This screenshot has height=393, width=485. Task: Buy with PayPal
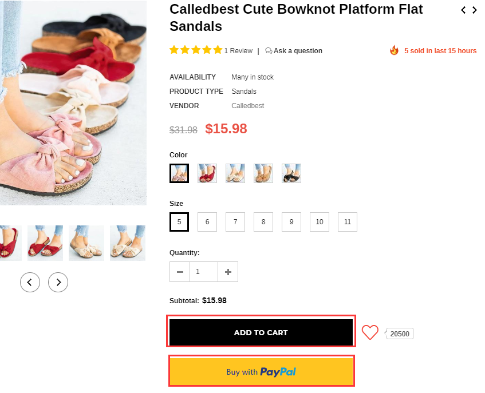(261, 371)
